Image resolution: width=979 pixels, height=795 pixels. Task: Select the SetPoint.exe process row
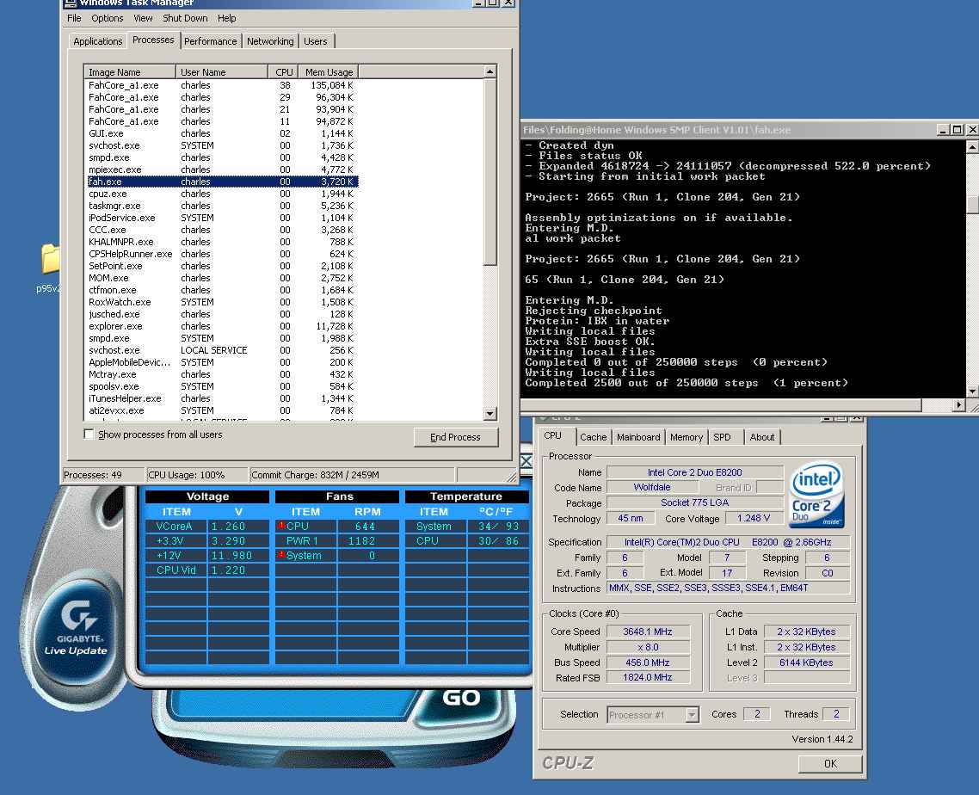(222, 266)
